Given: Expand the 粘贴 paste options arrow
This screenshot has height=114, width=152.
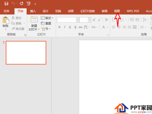Looking at the screenshot, I should click(x=6, y=29).
